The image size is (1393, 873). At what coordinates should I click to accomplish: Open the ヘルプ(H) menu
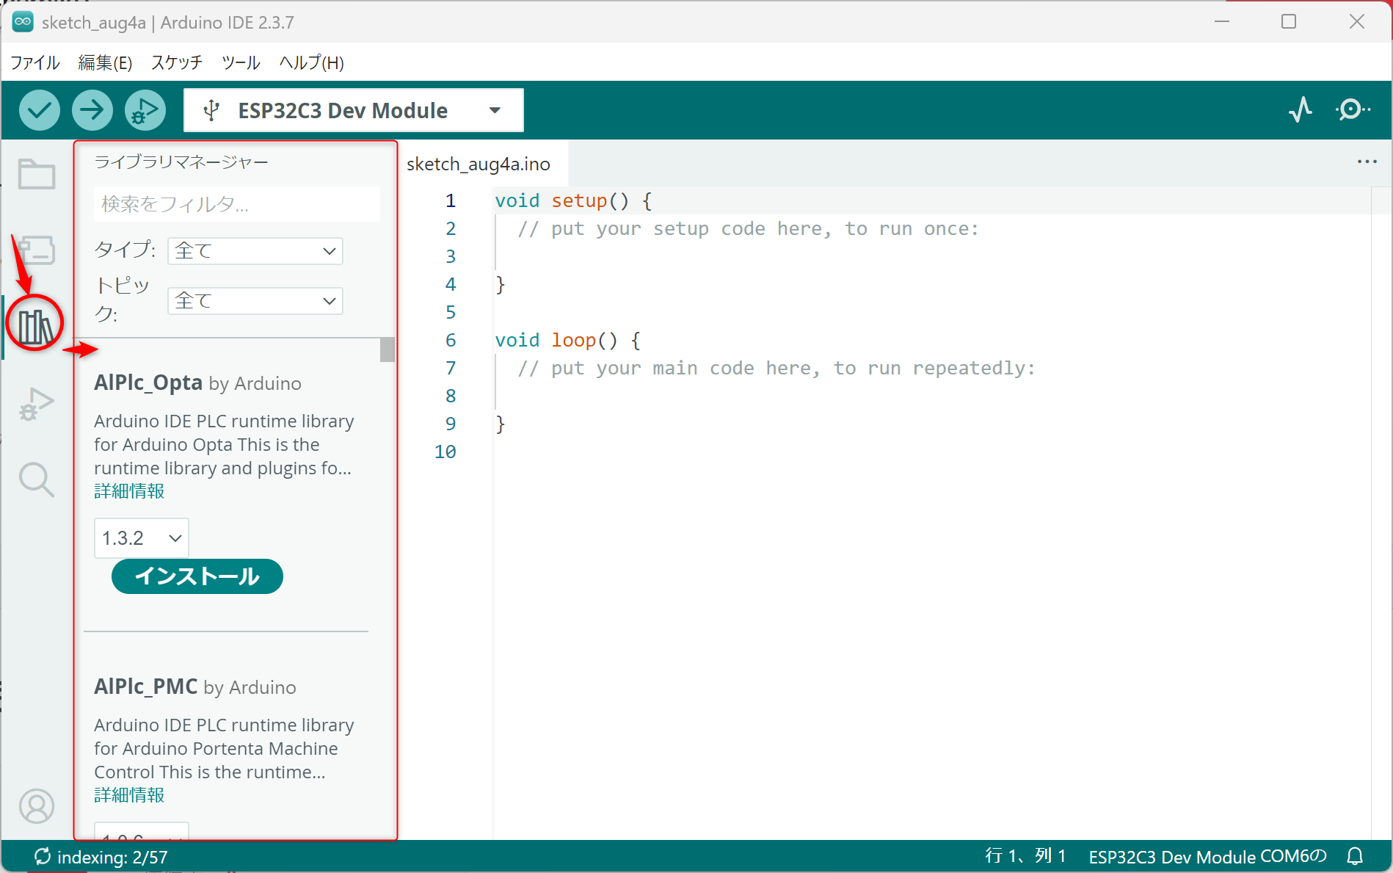tap(311, 62)
